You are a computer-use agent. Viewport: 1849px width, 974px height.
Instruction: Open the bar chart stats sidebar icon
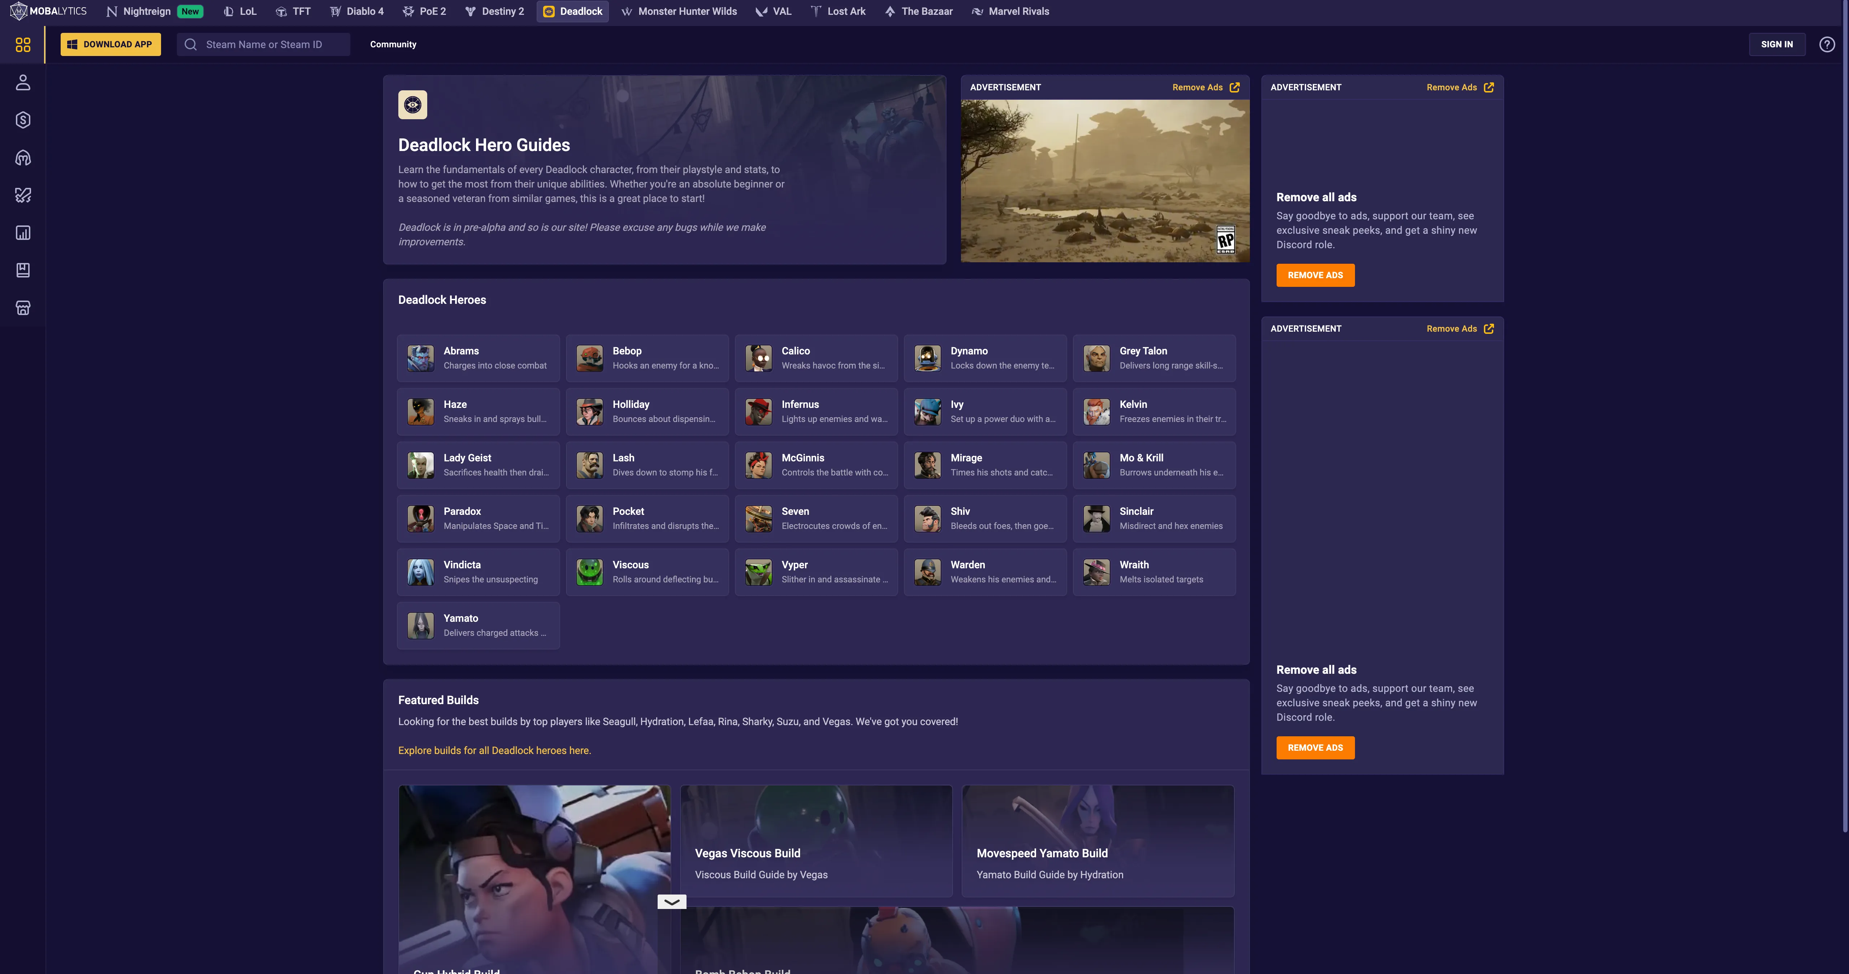(x=23, y=233)
